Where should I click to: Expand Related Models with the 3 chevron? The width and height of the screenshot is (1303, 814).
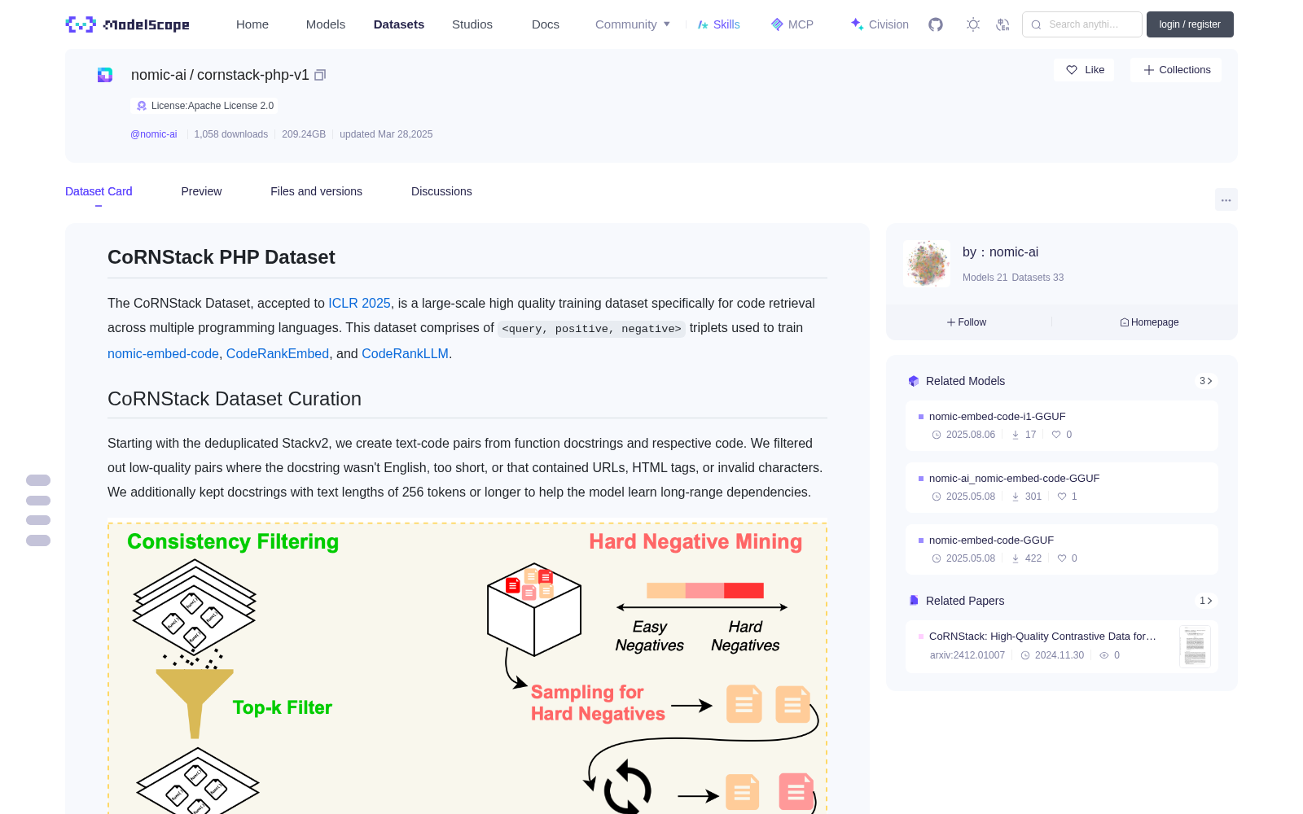(1206, 381)
